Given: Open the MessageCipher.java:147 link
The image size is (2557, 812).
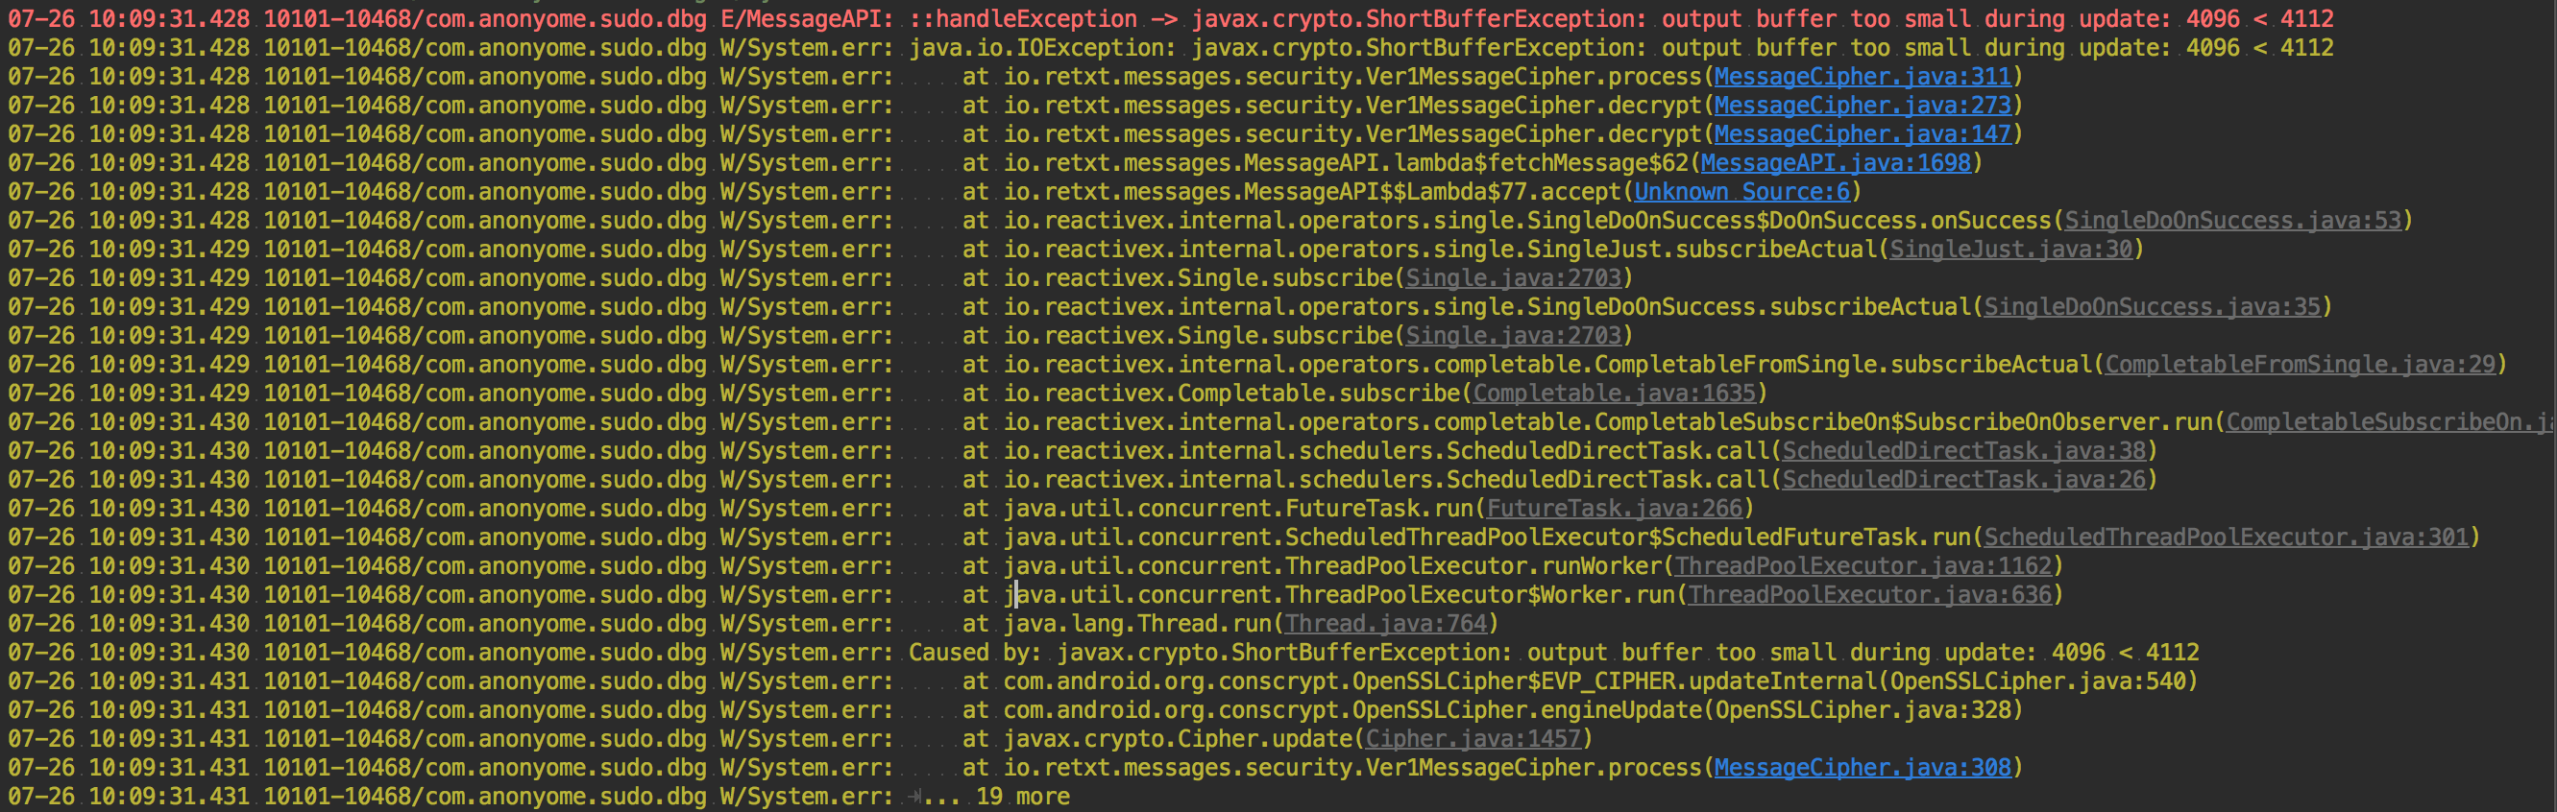Looking at the screenshot, I should click(1863, 133).
